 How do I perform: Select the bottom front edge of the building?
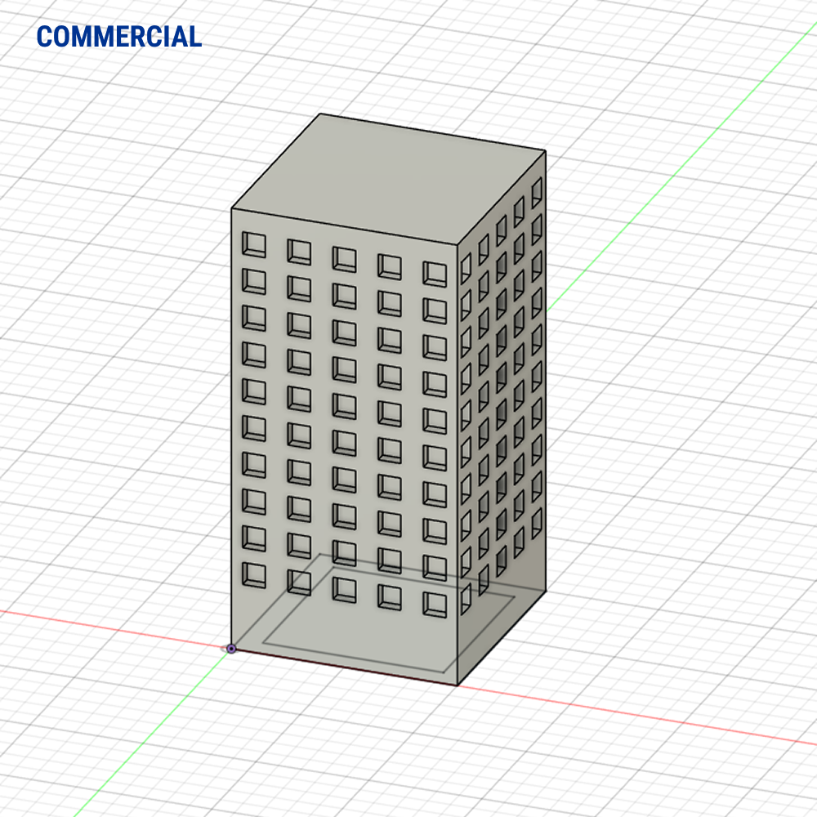coord(343,667)
